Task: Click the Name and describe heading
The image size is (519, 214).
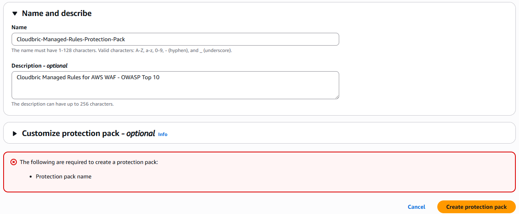Action: point(56,14)
